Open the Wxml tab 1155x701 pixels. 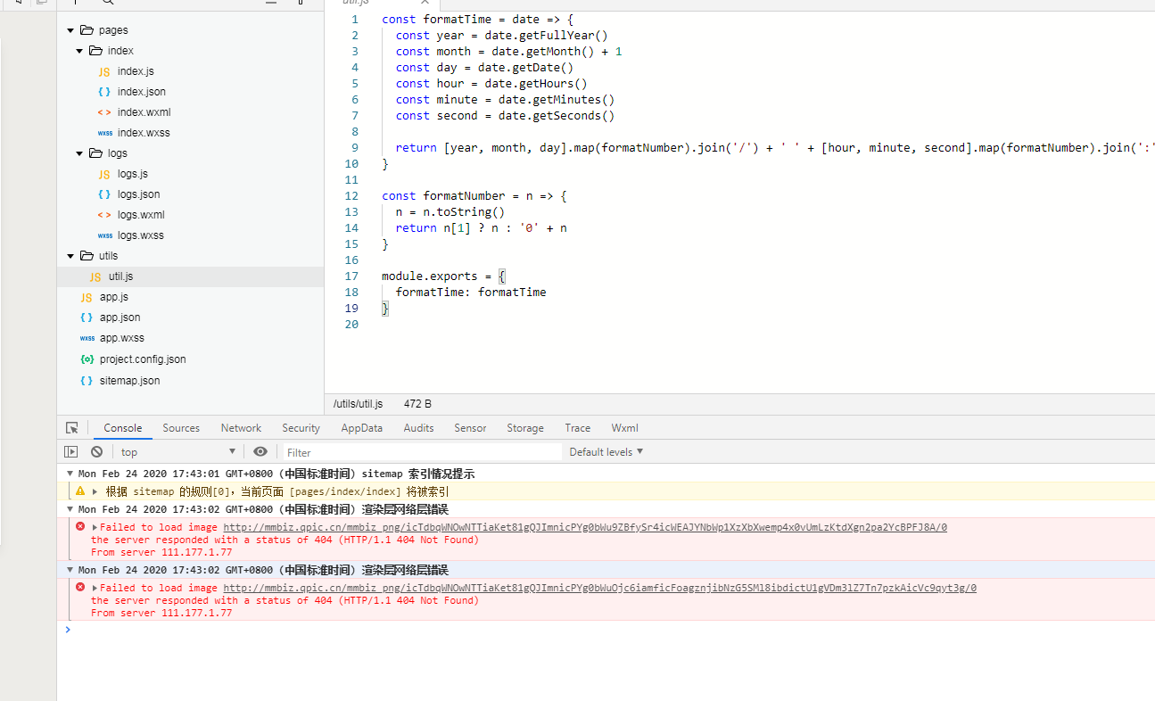(625, 428)
